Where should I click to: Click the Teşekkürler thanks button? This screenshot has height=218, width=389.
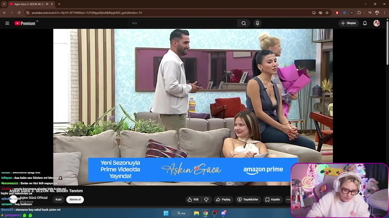pos(248,200)
